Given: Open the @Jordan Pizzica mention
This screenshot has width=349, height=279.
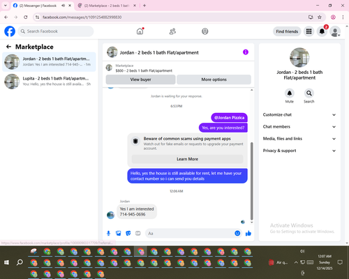Looking at the screenshot, I should click(x=229, y=118).
